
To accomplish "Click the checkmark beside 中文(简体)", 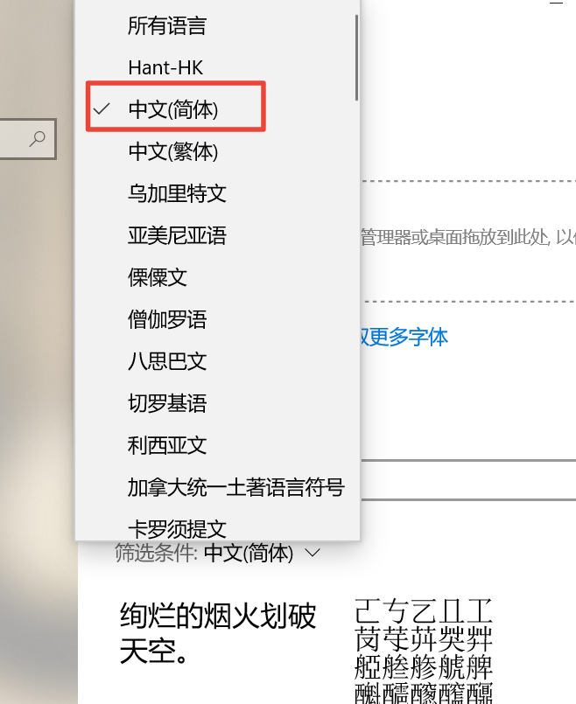I will coord(102,108).
